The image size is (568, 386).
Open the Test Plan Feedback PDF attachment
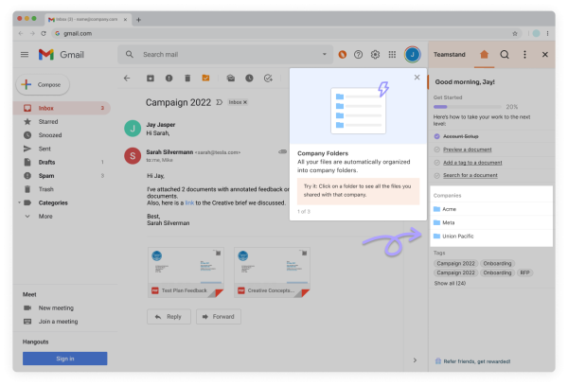pyautogui.click(x=186, y=272)
